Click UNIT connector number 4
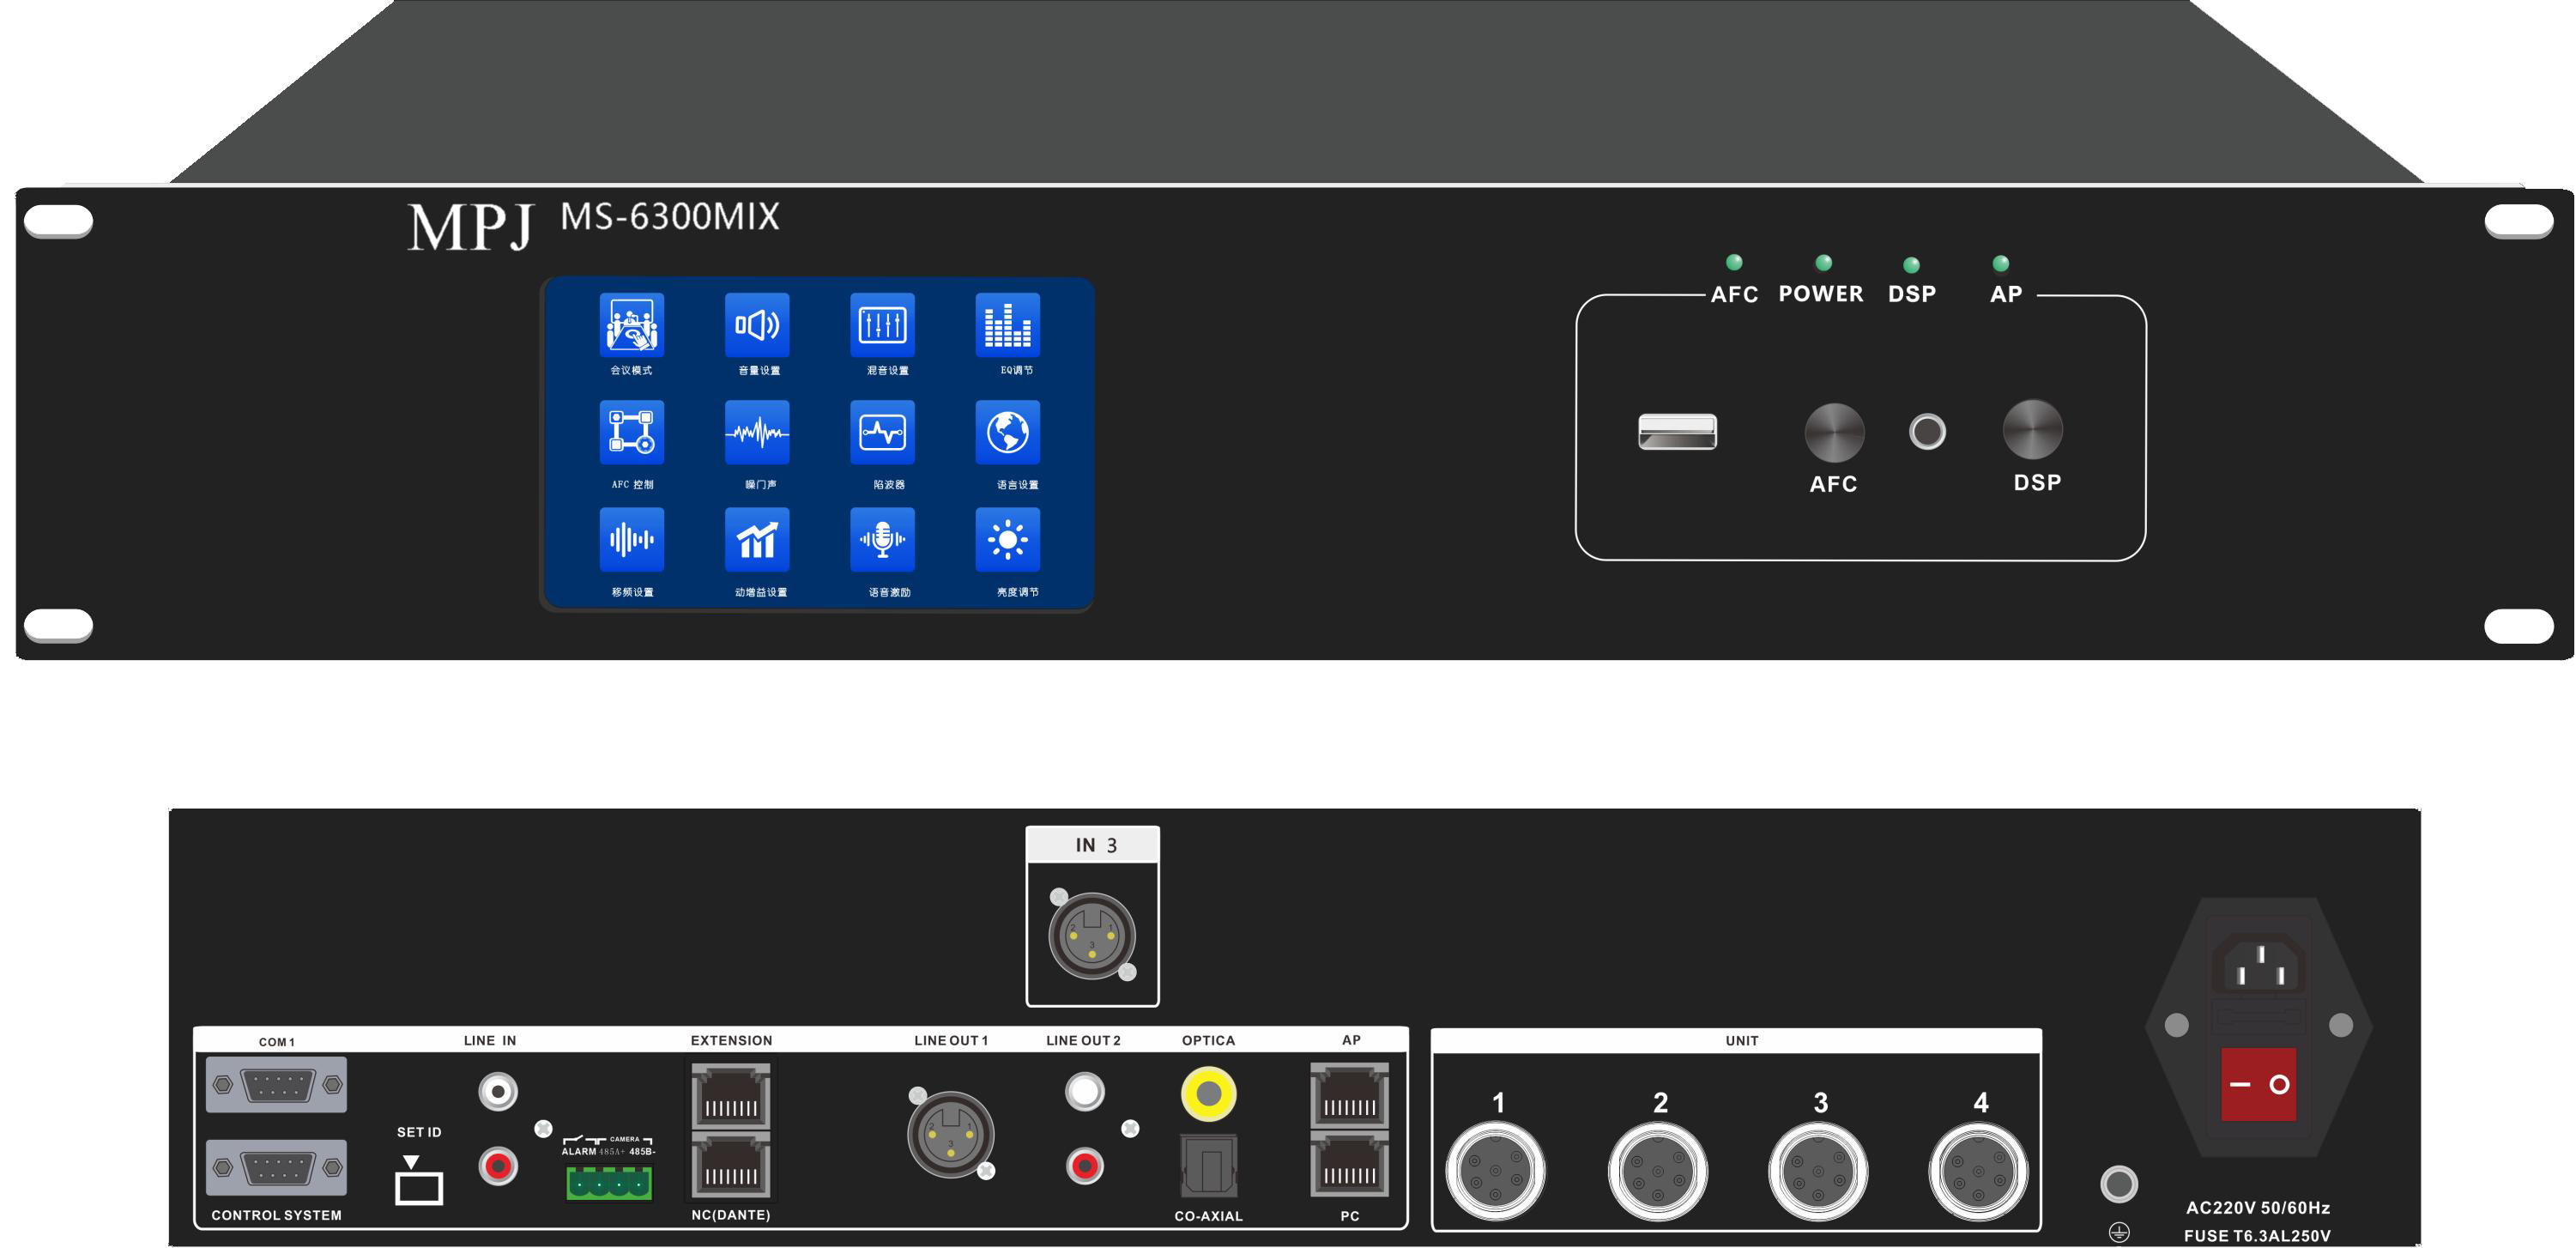This screenshot has width=2576, height=1248. tap(1979, 1170)
